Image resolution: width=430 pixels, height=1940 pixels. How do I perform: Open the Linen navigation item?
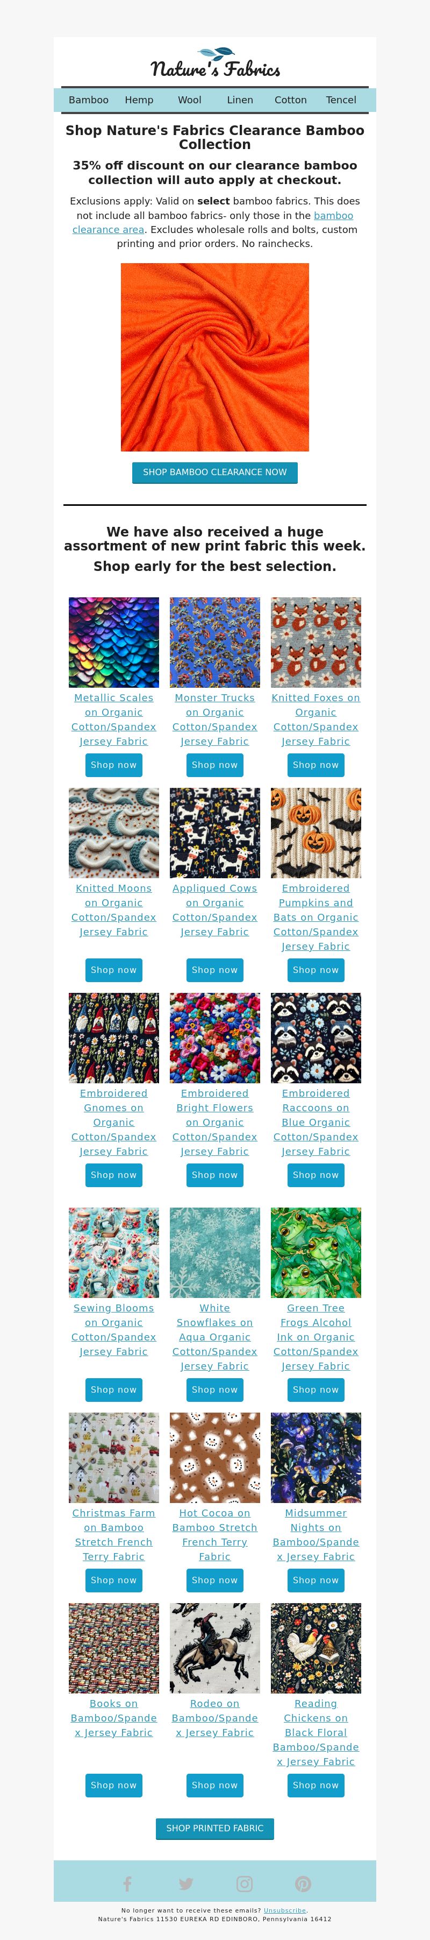pyautogui.click(x=240, y=100)
